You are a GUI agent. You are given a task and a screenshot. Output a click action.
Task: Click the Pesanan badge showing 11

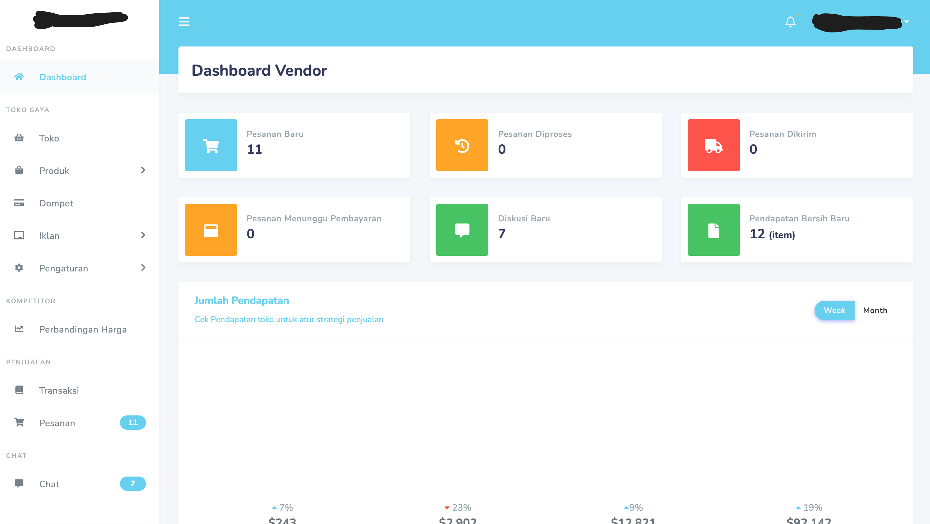point(133,423)
